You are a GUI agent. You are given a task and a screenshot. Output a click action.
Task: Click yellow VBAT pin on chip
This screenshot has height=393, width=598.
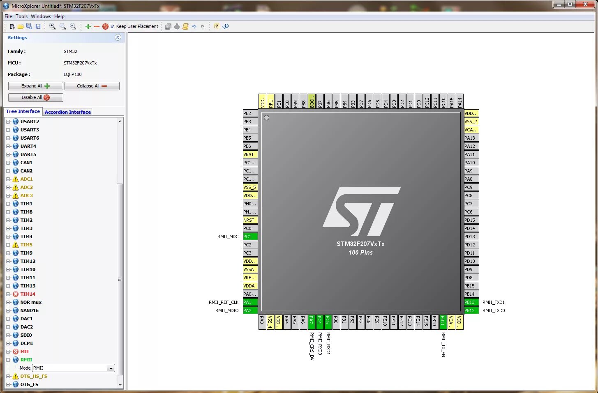250,154
